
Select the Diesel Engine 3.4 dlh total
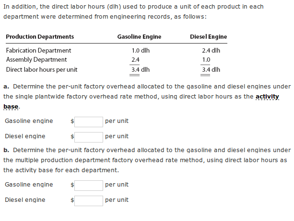(x=211, y=69)
